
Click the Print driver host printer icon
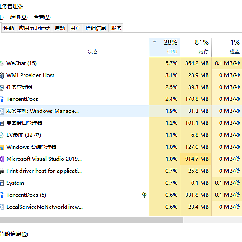2,171
